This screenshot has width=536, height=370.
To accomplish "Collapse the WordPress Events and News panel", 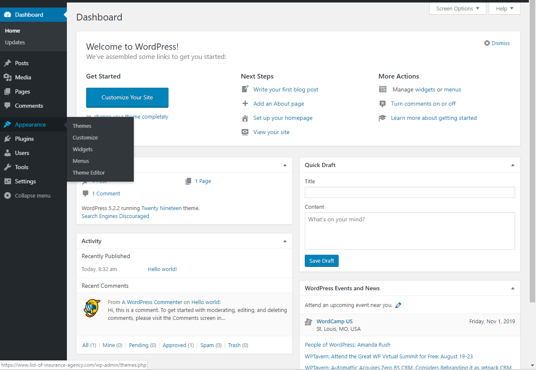I will 513,288.
